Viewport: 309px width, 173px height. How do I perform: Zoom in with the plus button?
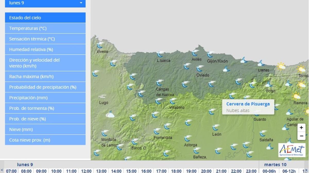[301, 128]
